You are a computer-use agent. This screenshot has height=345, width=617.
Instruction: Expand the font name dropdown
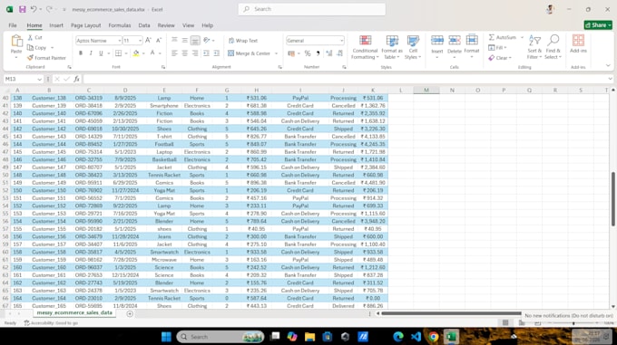point(119,41)
